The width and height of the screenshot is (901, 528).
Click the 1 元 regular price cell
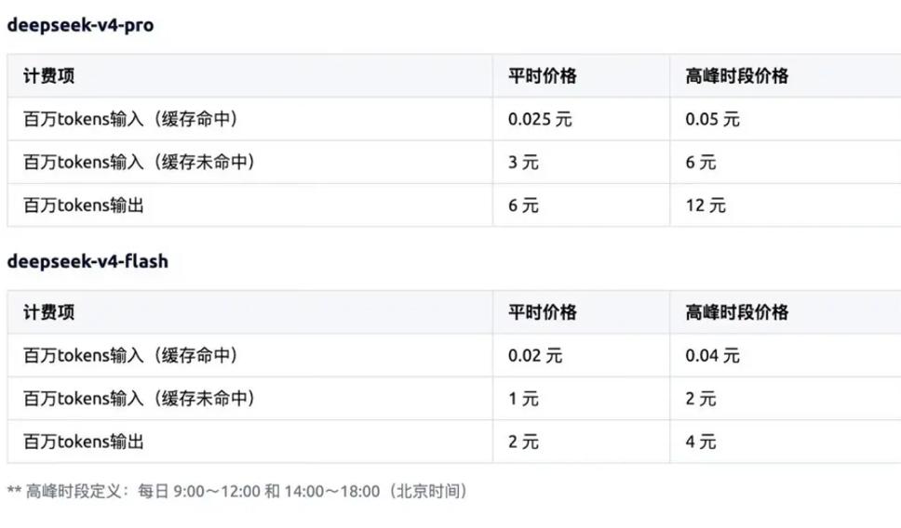point(523,399)
